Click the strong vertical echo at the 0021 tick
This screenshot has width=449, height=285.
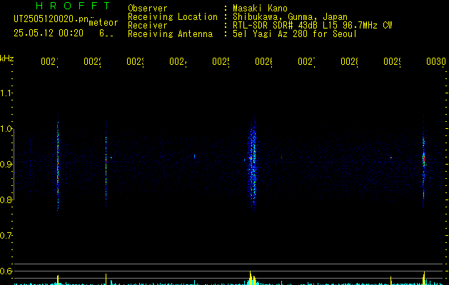pyautogui.click(x=58, y=163)
